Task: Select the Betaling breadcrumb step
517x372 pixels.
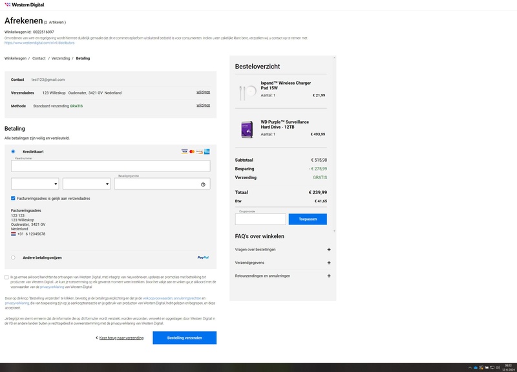Action: [x=83, y=58]
